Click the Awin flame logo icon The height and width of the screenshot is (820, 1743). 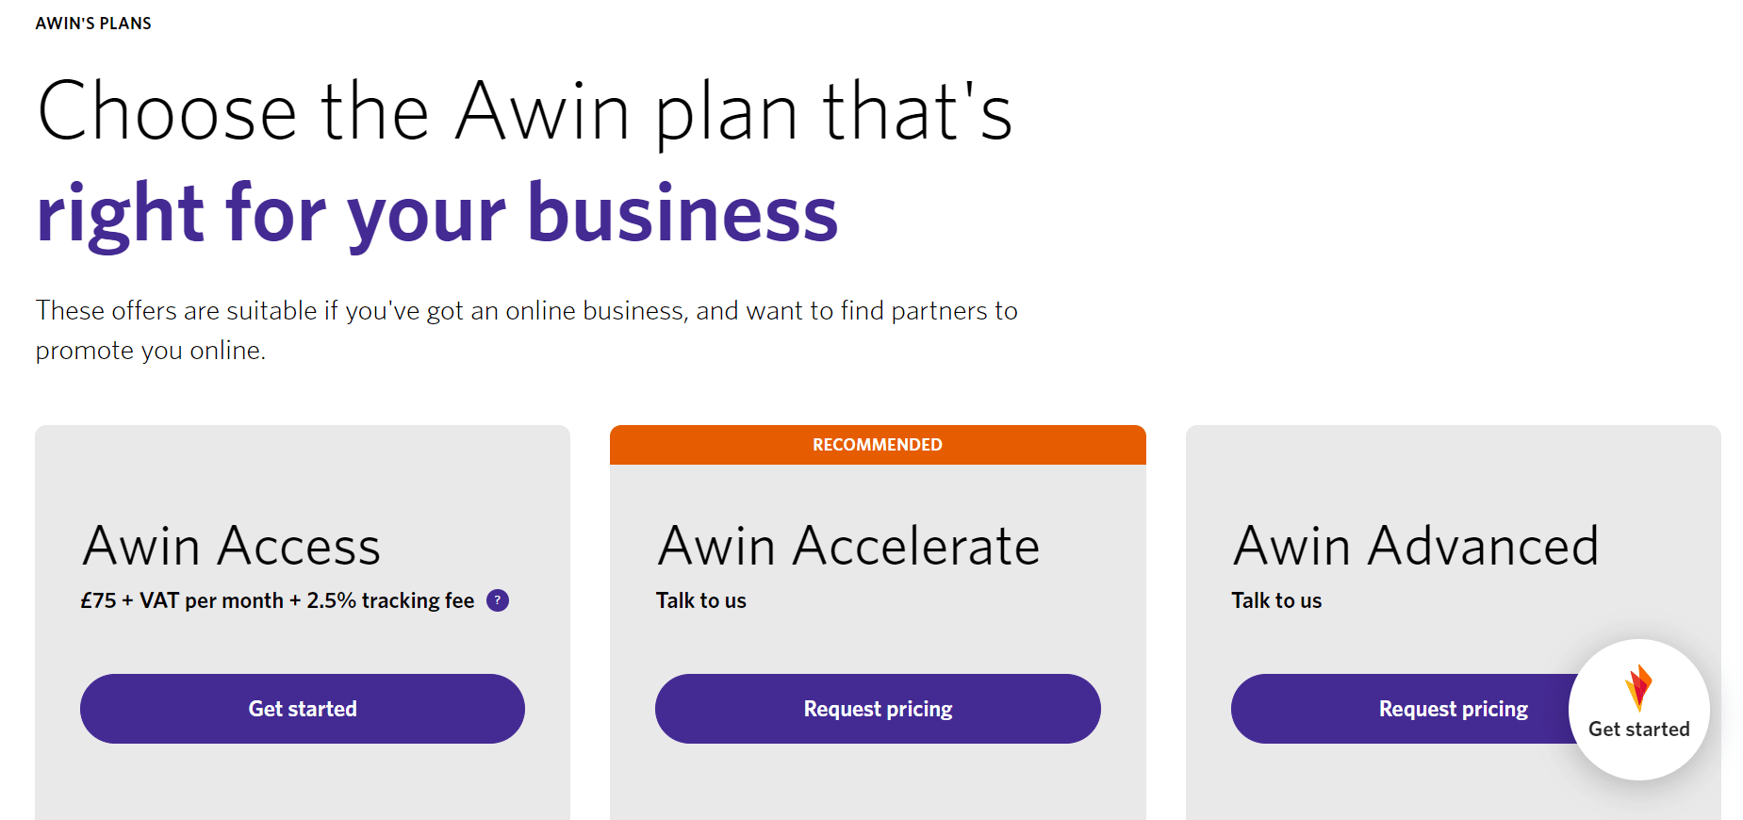pyautogui.click(x=1639, y=688)
